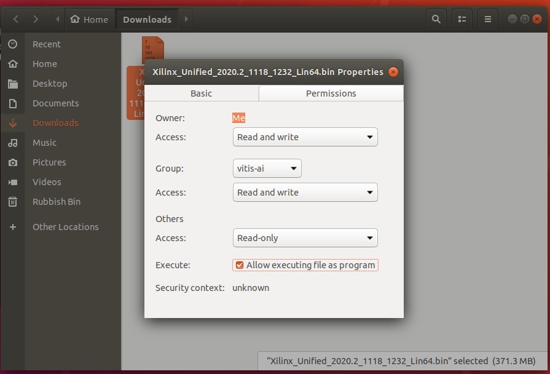
Task: Click the Home path button
Action: [x=89, y=19]
